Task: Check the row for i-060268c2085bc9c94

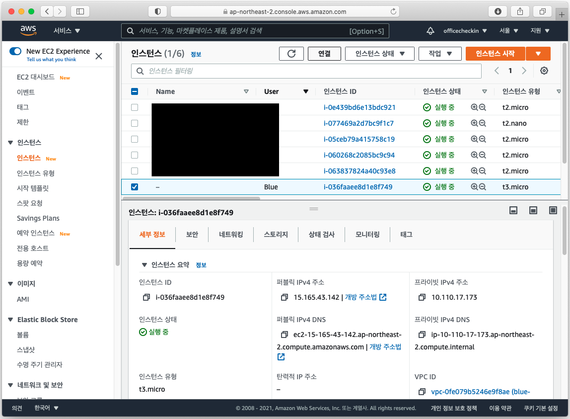Action: pyautogui.click(x=135, y=155)
